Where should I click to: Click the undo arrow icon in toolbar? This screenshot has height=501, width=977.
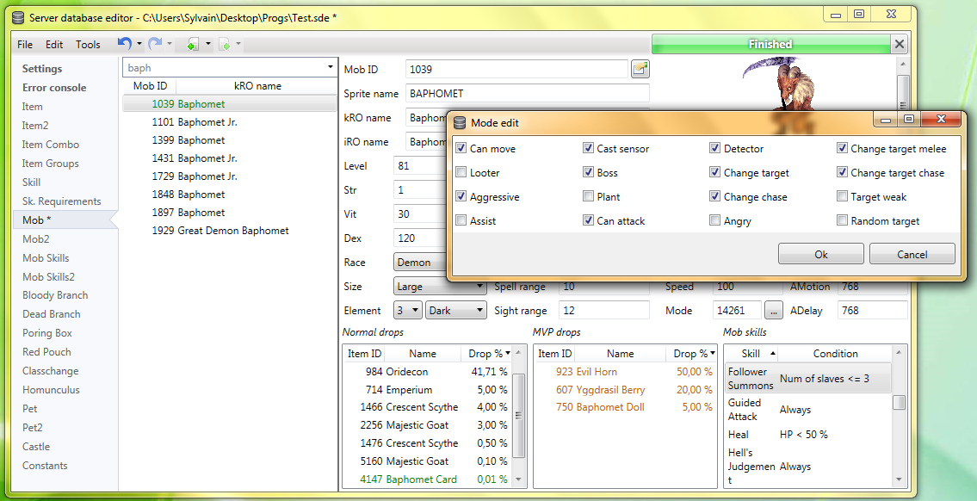click(125, 44)
